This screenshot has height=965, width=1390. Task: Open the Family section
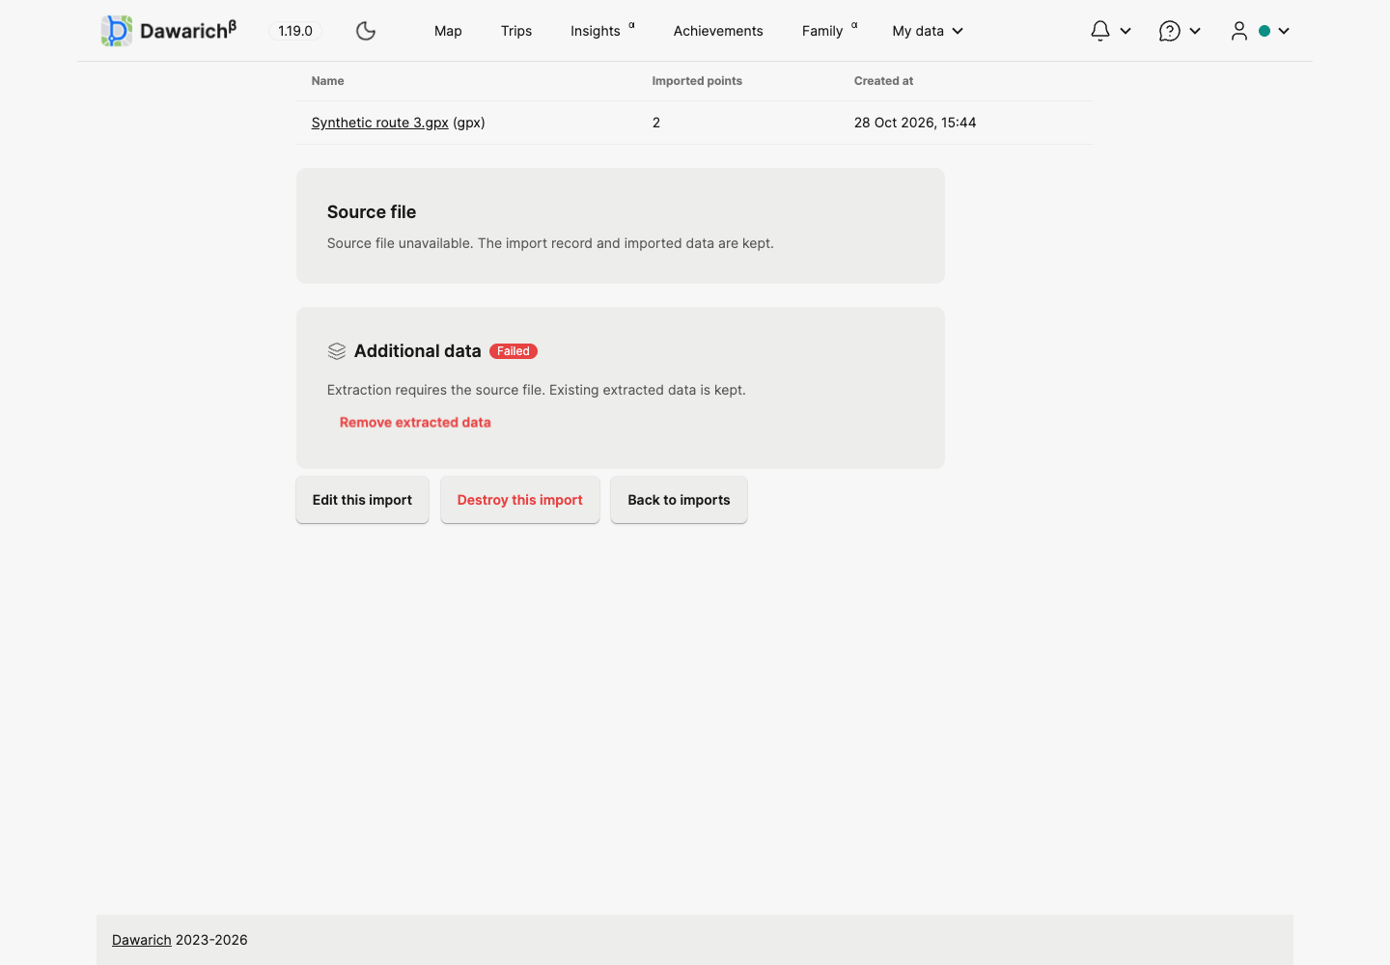(822, 31)
